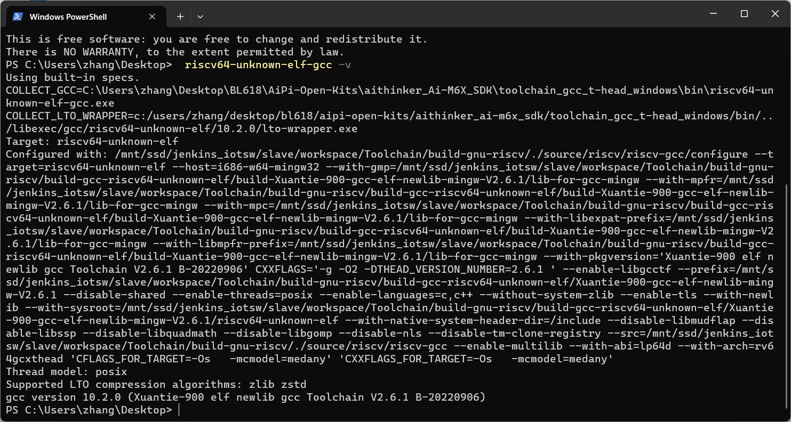Maximize the terminal window
791x422 pixels.
(x=745, y=14)
